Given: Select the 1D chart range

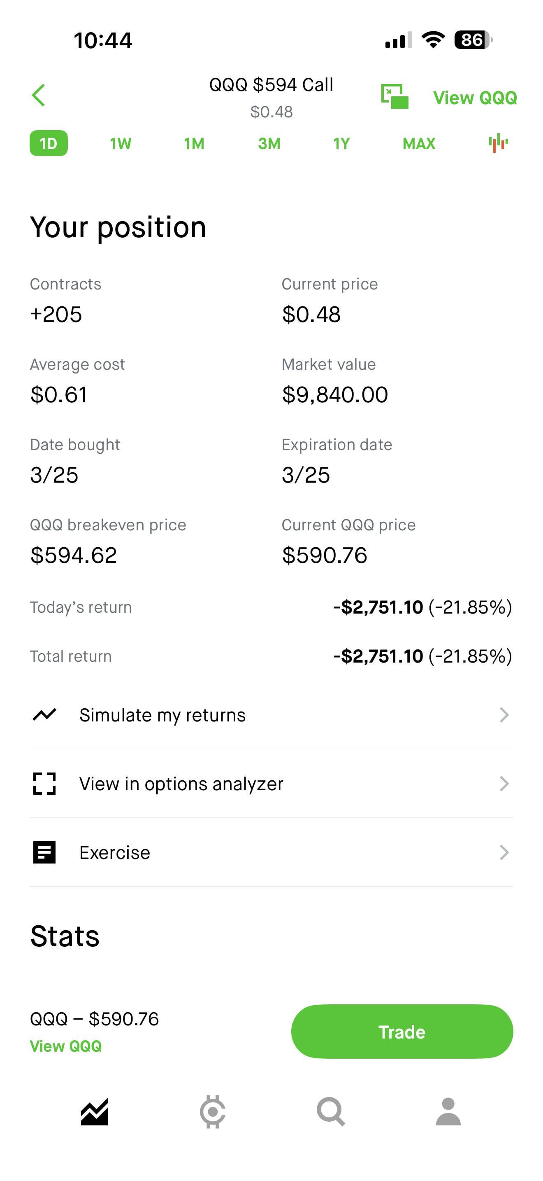Looking at the screenshot, I should click(x=49, y=143).
